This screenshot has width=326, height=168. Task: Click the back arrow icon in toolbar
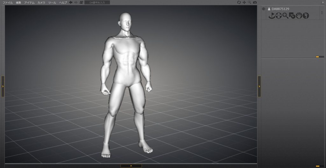tap(71, 3)
